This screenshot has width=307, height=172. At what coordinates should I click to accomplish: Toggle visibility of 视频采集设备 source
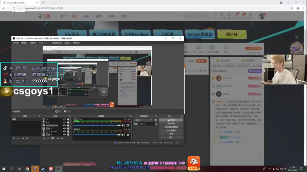[64, 125]
